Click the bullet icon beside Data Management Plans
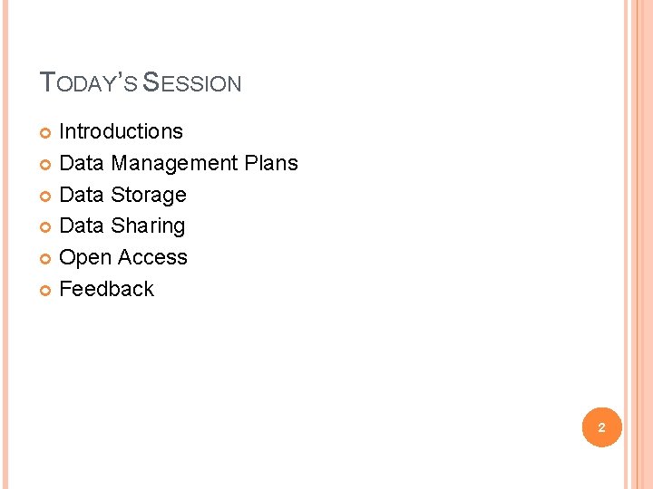The image size is (653, 489). 46,165
